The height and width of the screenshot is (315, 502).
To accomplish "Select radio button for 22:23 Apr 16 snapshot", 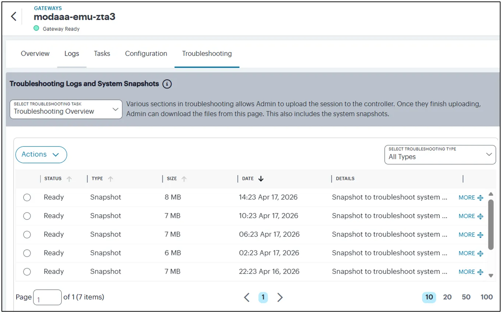I will click(27, 272).
